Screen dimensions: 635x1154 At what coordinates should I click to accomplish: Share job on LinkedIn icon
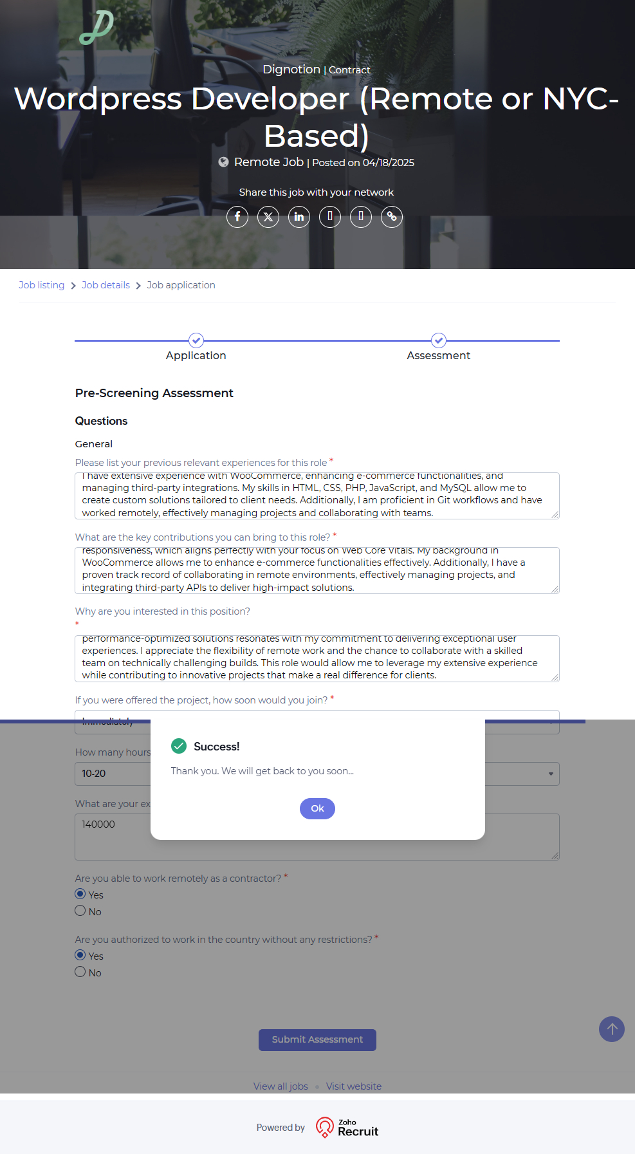299,217
